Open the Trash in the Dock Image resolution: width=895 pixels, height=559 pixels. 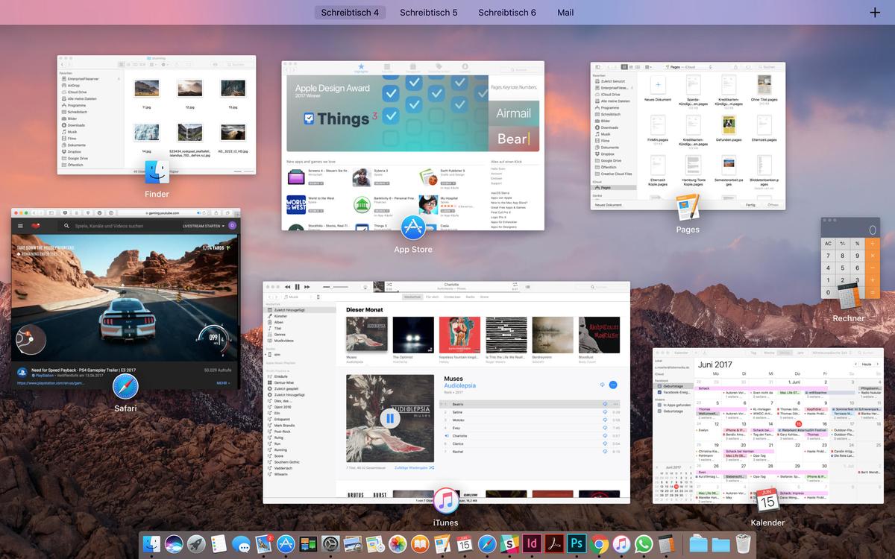(743, 544)
